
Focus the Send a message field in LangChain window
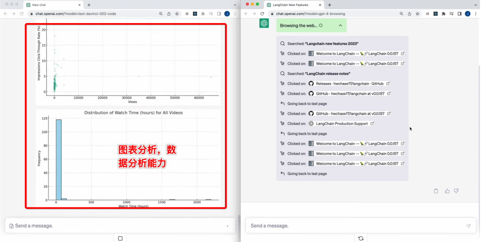[361, 226]
